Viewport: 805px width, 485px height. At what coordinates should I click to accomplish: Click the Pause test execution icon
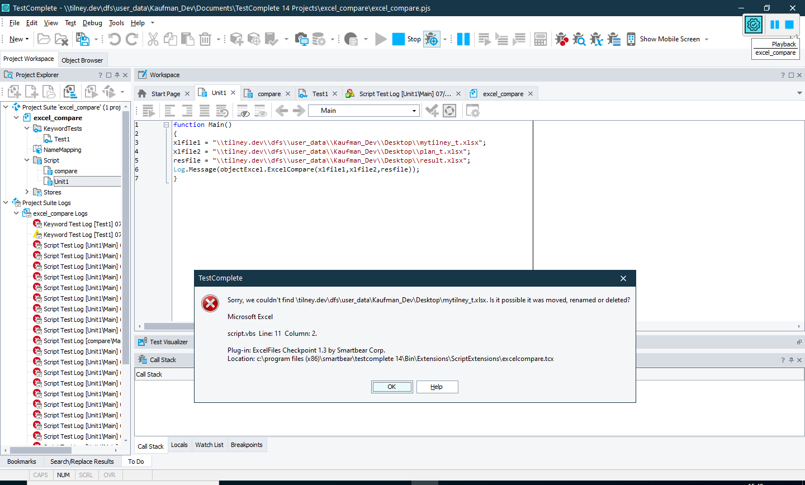click(x=463, y=39)
